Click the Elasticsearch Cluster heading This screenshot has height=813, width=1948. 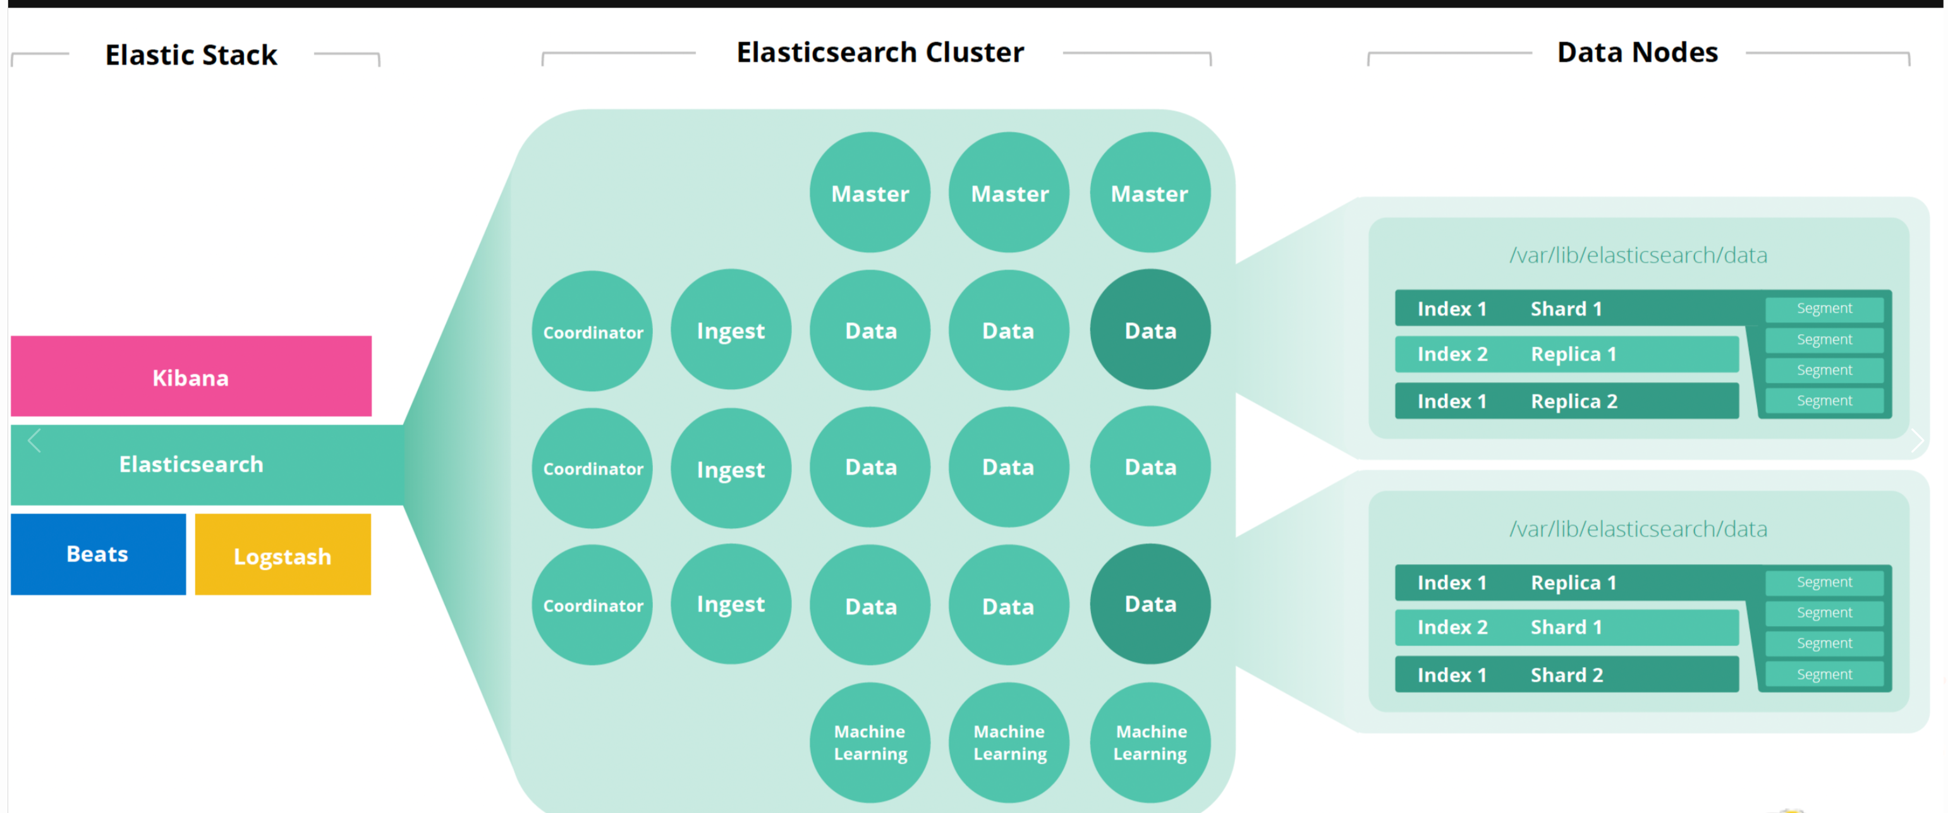(880, 52)
